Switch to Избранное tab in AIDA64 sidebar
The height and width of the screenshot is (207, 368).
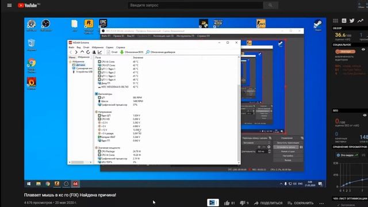tap(83, 57)
